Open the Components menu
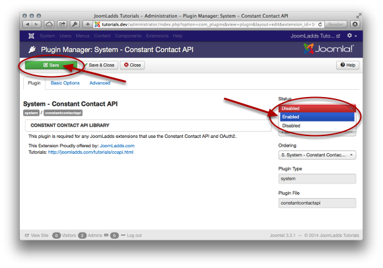 tap(128, 36)
